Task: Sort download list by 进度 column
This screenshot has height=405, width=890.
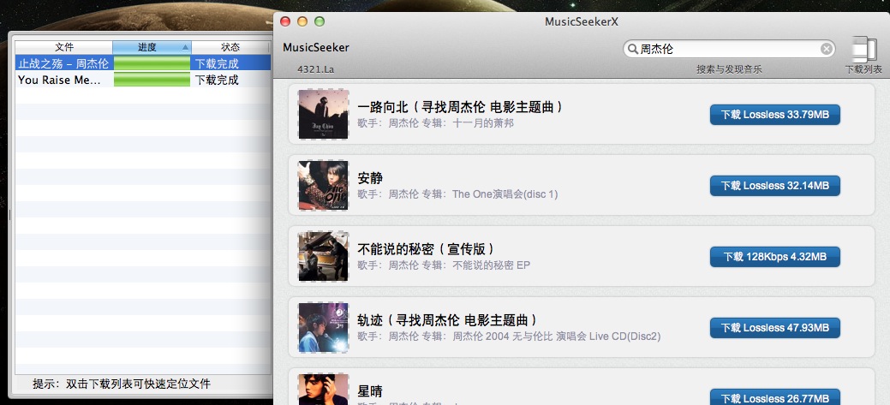Action: pos(151,47)
